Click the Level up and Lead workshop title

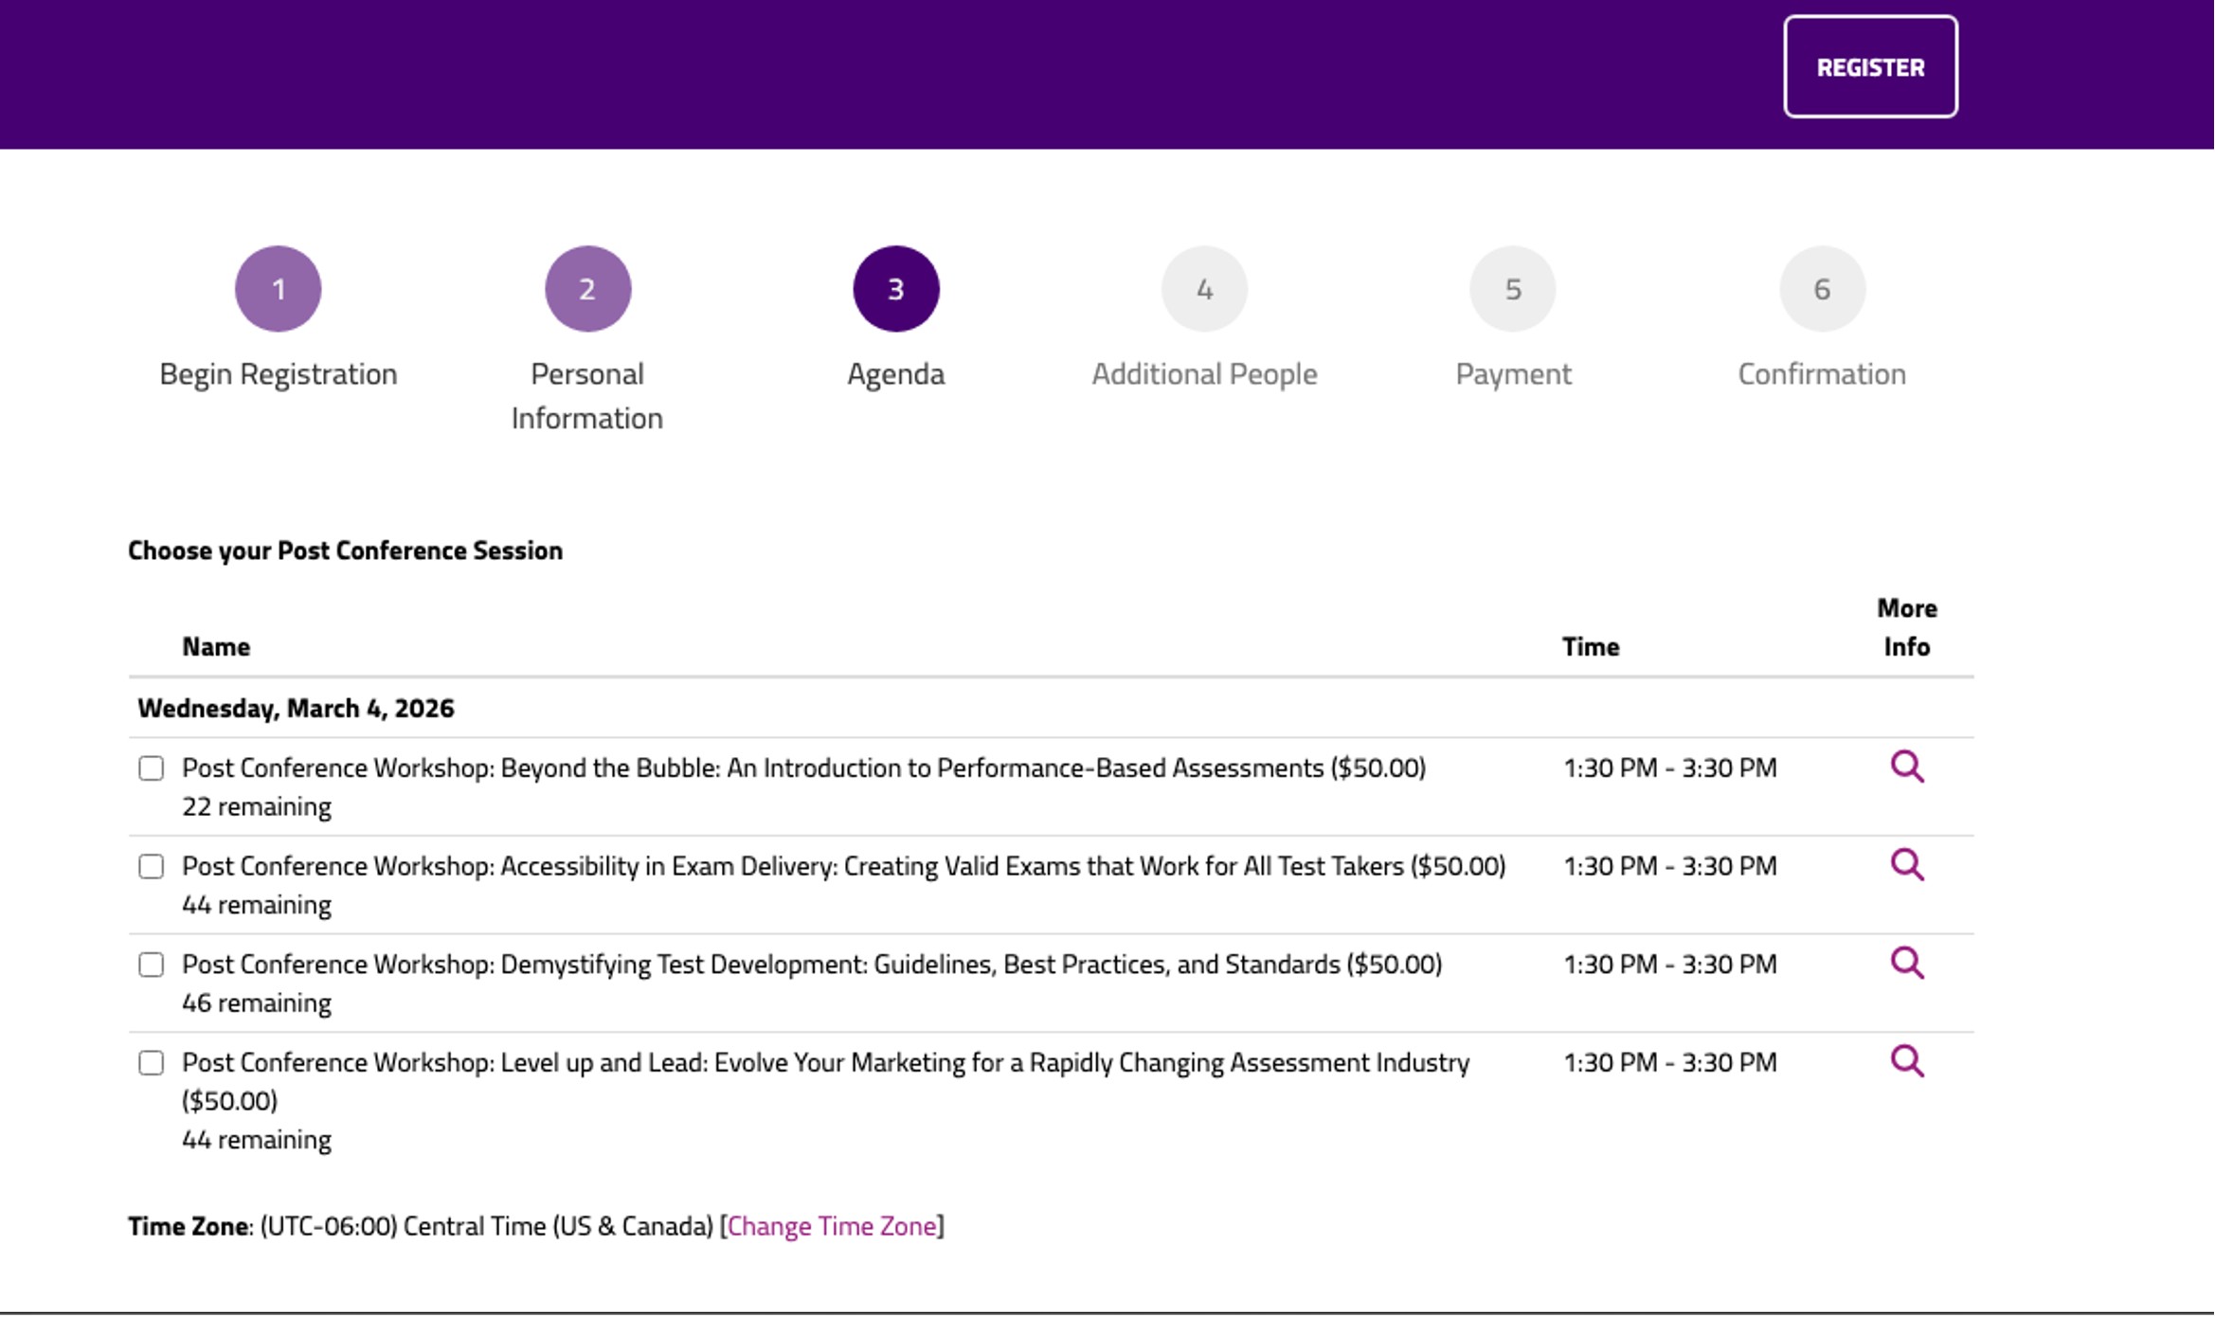(824, 1063)
